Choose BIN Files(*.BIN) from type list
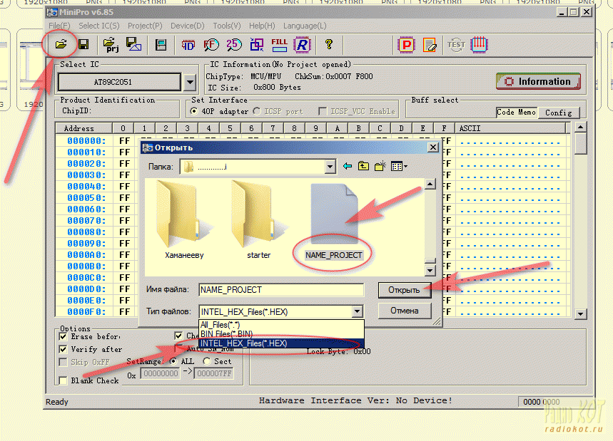613x441 pixels. point(281,334)
